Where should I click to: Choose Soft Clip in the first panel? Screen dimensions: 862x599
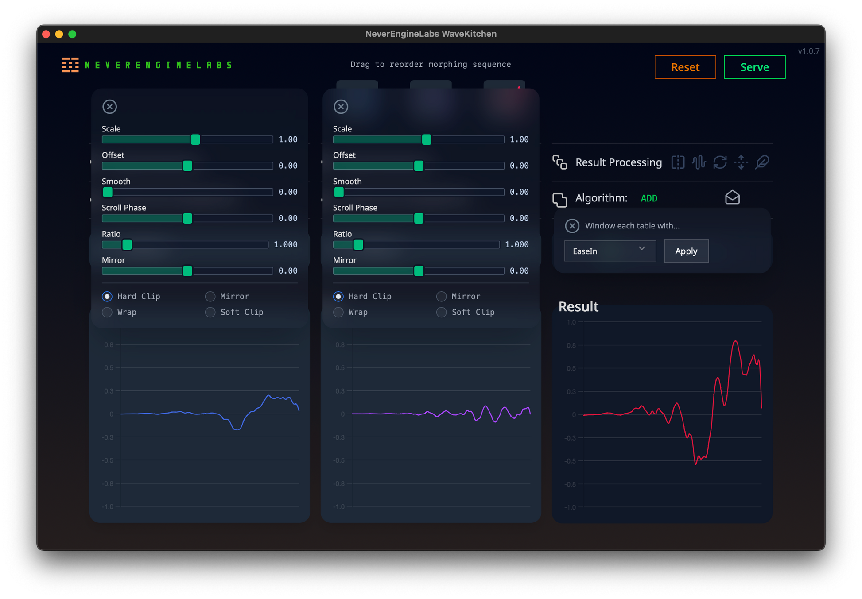point(210,312)
